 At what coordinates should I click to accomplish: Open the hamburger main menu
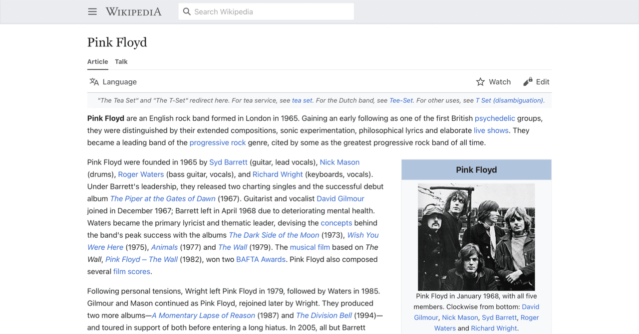(92, 11)
